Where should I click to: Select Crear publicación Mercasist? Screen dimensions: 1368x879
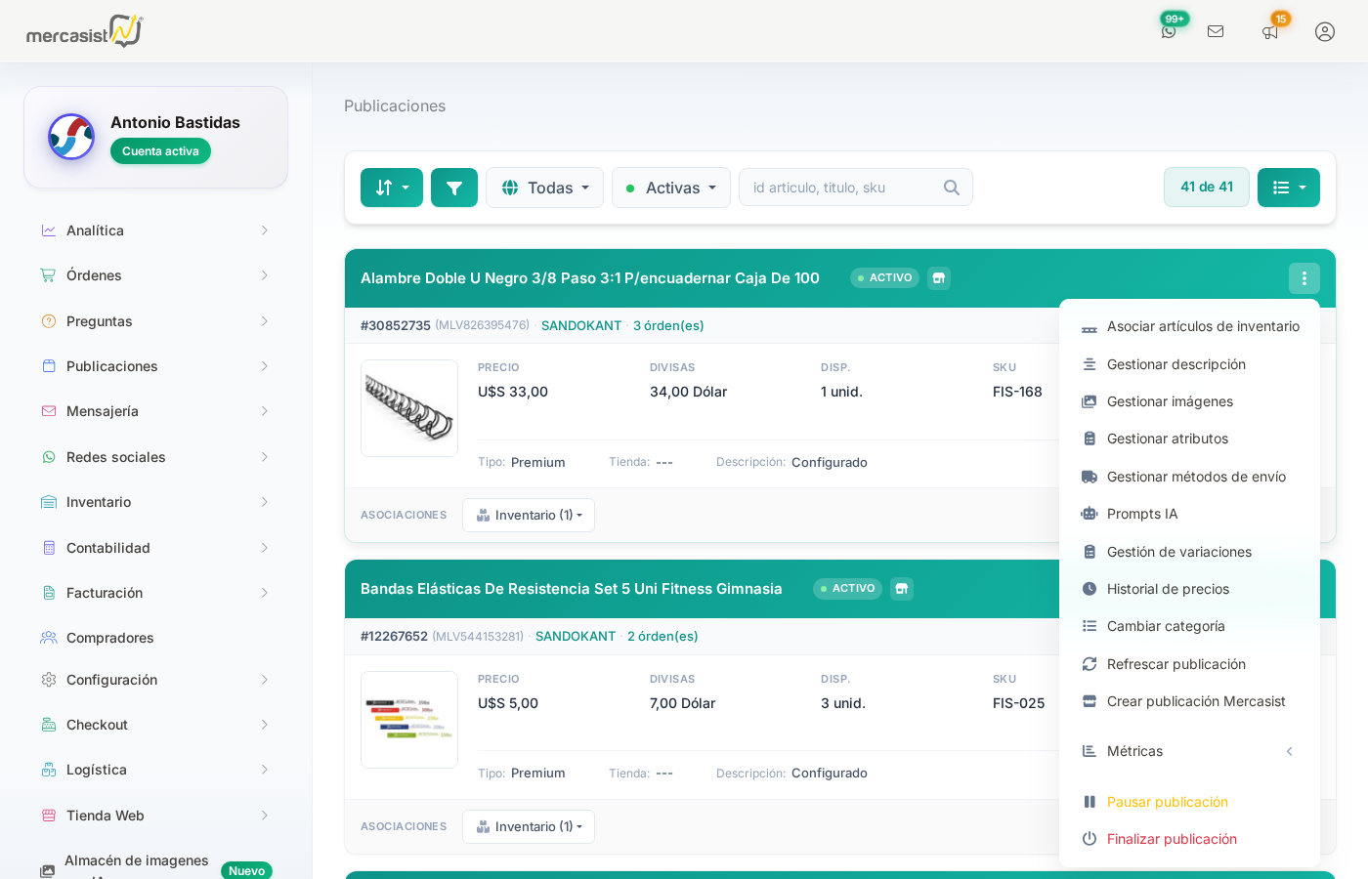click(x=1189, y=701)
